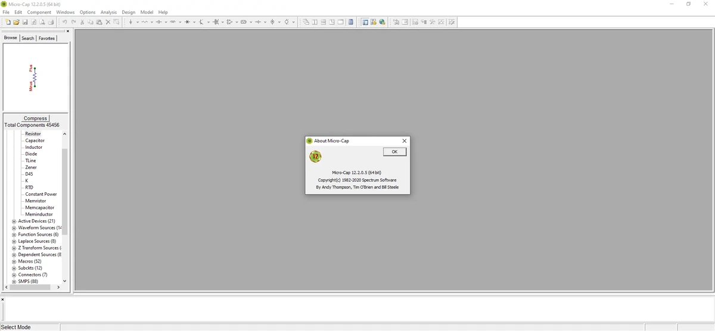Image resolution: width=715 pixels, height=331 pixels.
Task: Select Memristor in the component tree
Action: [35, 201]
